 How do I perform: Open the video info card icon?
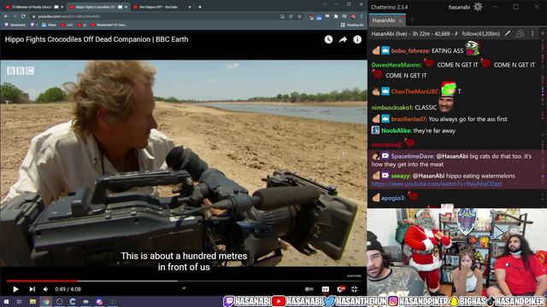tap(357, 40)
